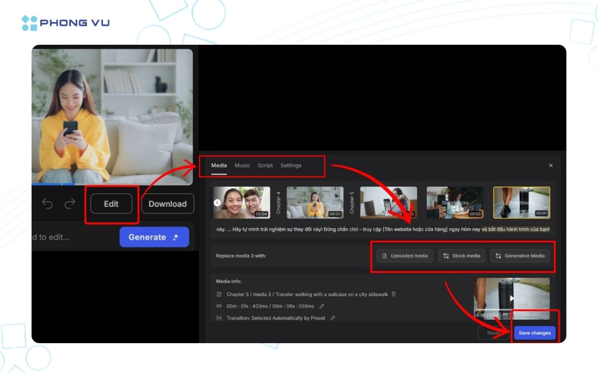Select the Undo arrow icon
Screen dimensions: 598x373
[47, 203]
